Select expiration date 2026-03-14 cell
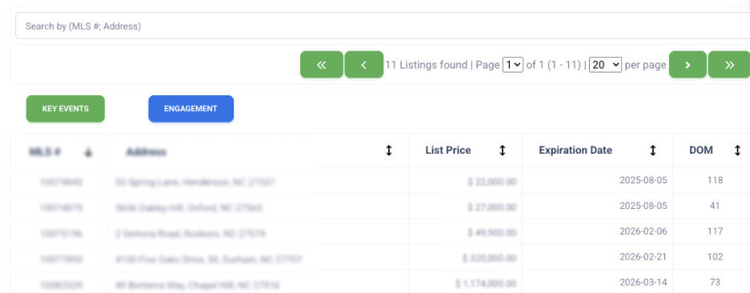This screenshot has width=750, height=293. click(597, 282)
